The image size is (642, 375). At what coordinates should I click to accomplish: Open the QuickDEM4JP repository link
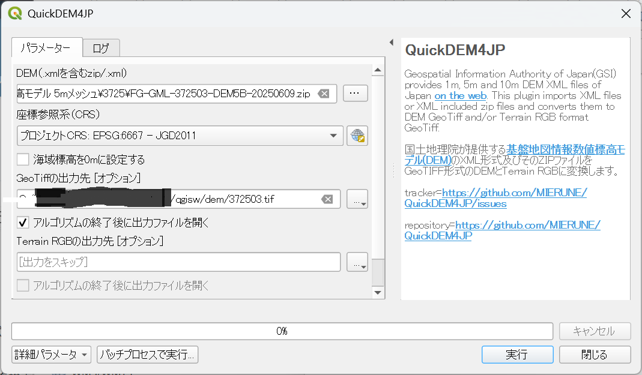click(503, 230)
